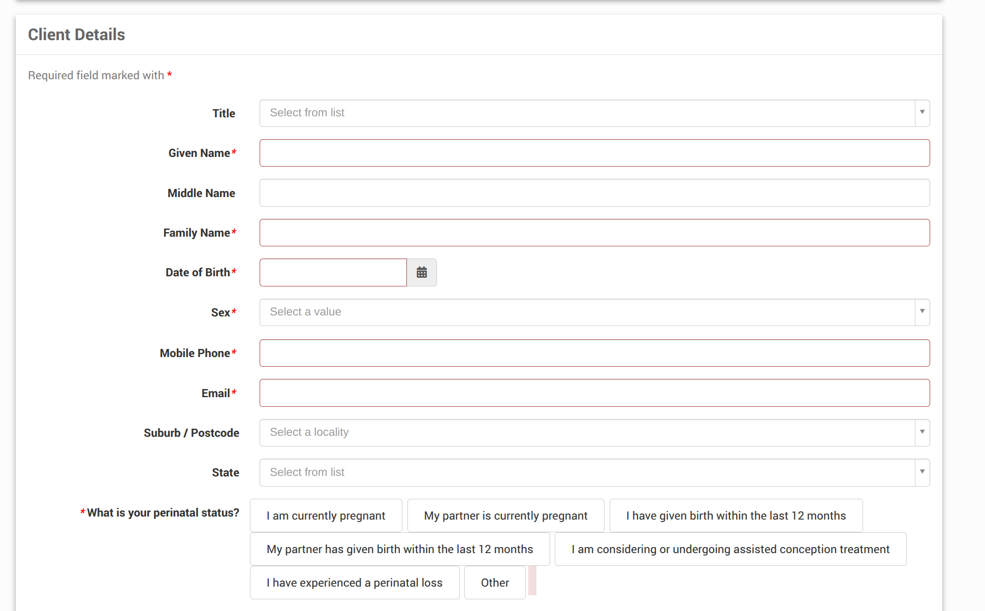985x611 pixels.
Task: Click the Client Details heading
Action: (76, 35)
